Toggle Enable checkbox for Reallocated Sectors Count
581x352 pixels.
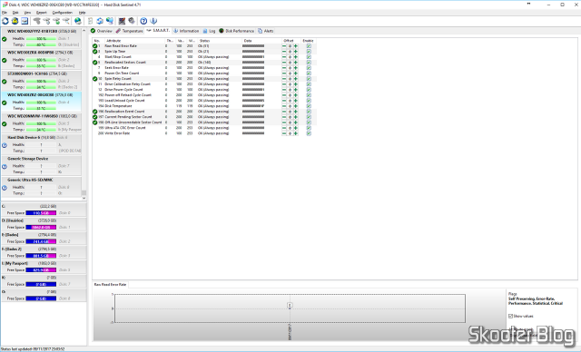tap(309, 63)
